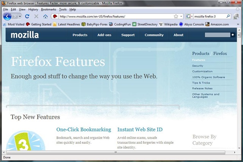Image resolution: width=243 pixels, height=162 pixels.
Task: Open the Help menu
Action: pyautogui.click(x=73, y=10)
